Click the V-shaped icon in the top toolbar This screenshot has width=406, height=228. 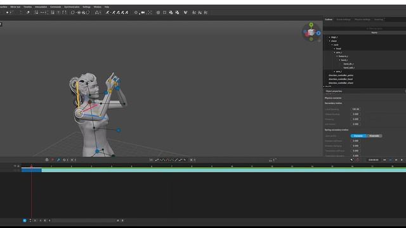(x=185, y=13)
